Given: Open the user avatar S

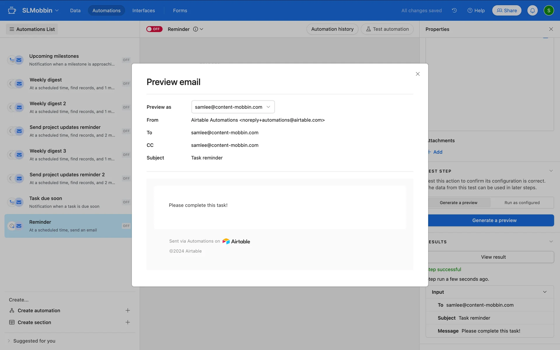Looking at the screenshot, I should (x=549, y=10).
